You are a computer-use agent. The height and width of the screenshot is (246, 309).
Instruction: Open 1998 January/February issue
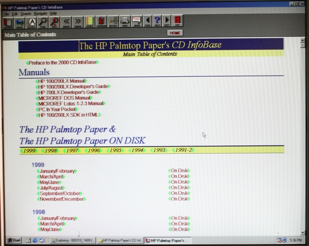coord(57,218)
